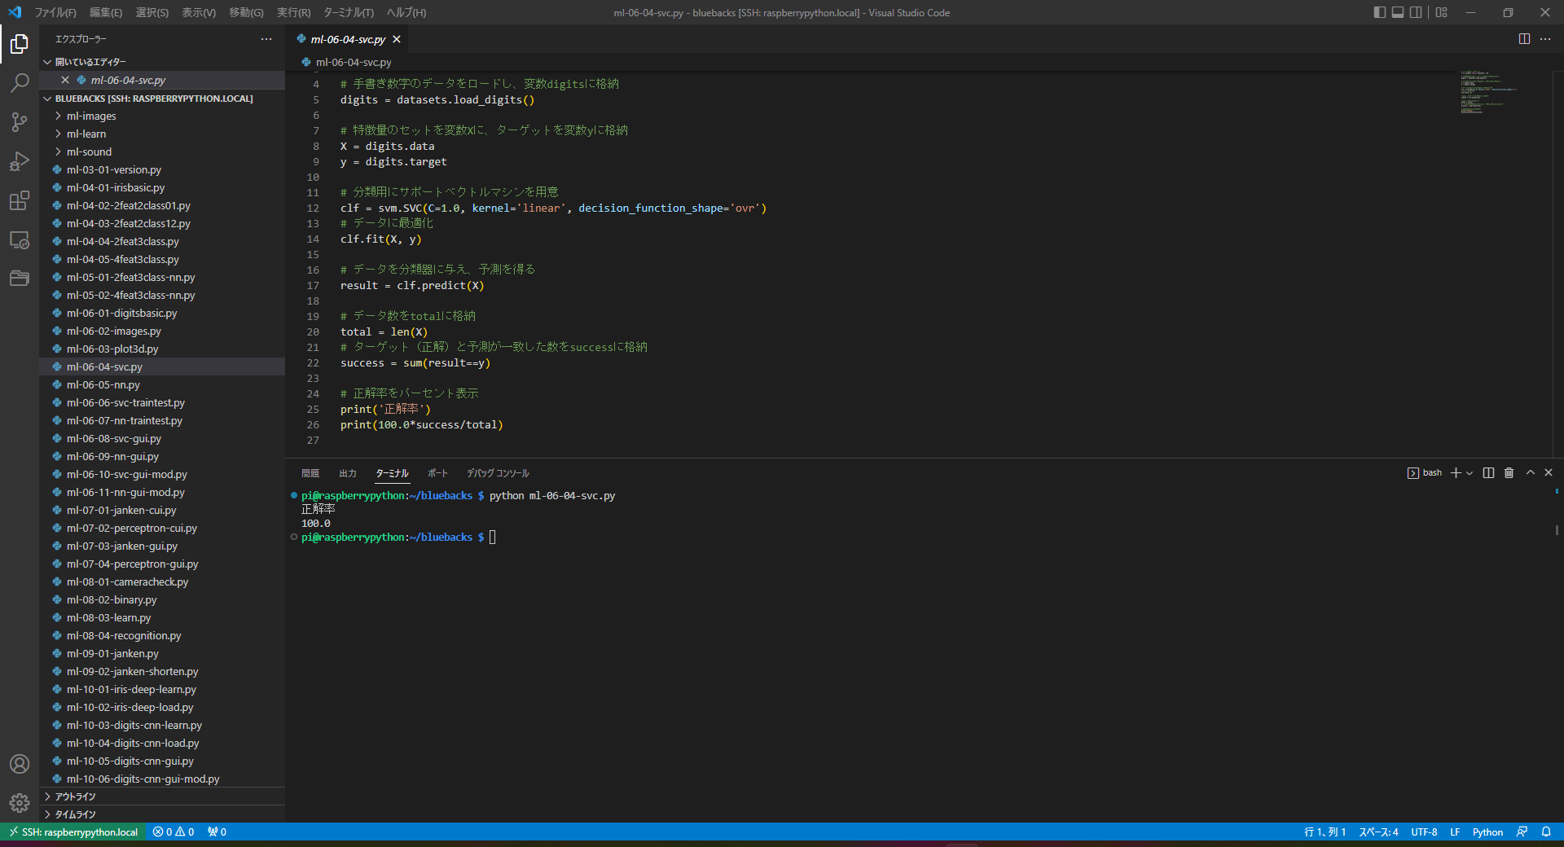Open the Extensions view

(20, 200)
